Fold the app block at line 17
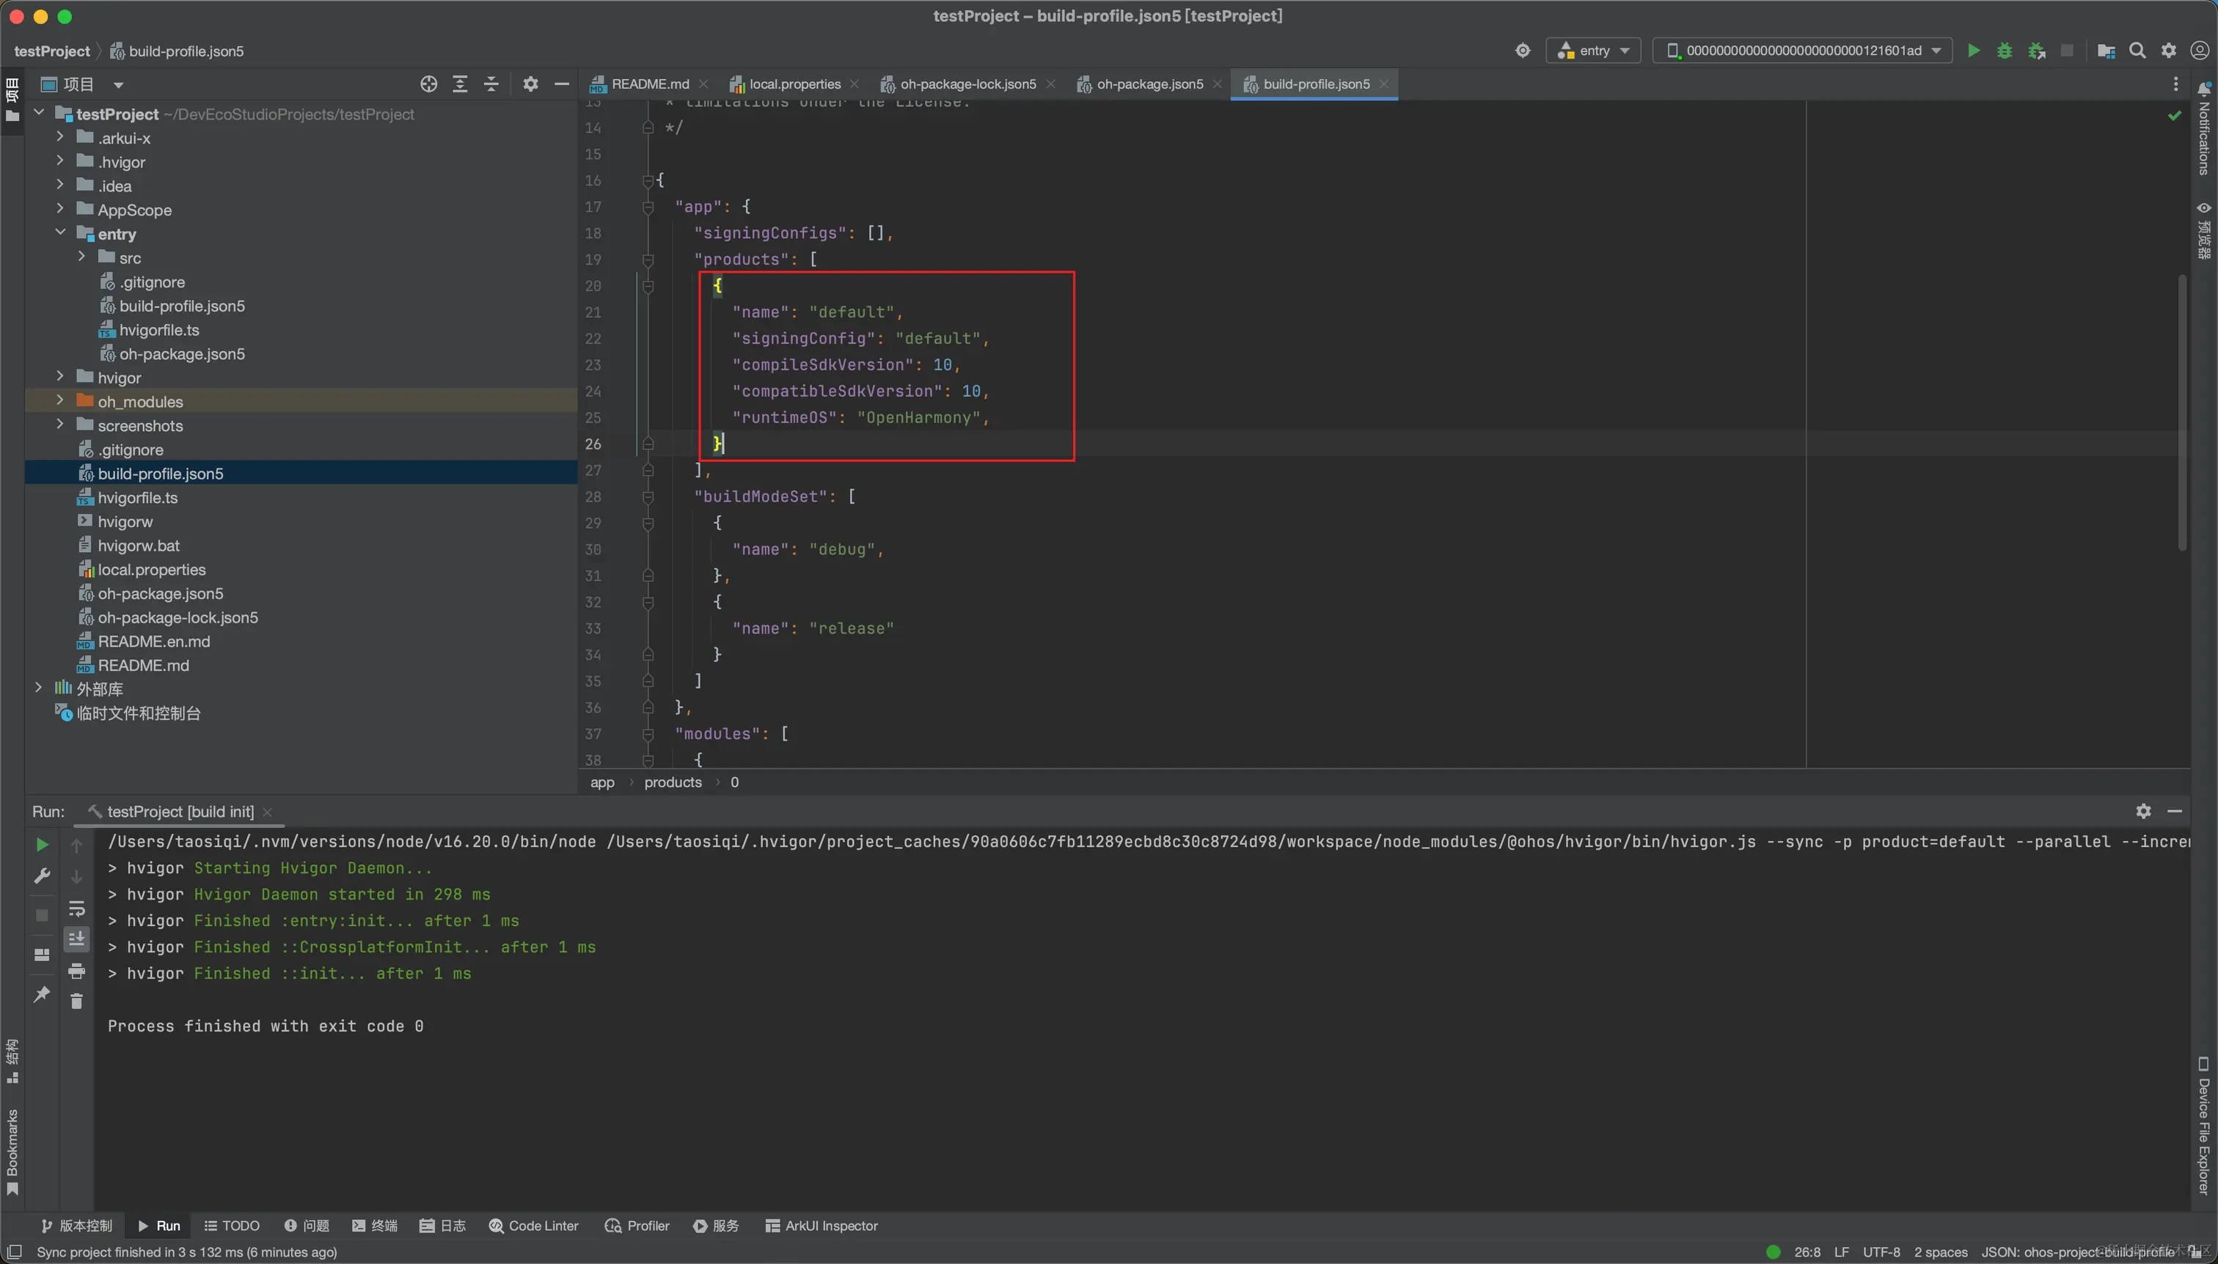2218x1264 pixels. (648, 207)
